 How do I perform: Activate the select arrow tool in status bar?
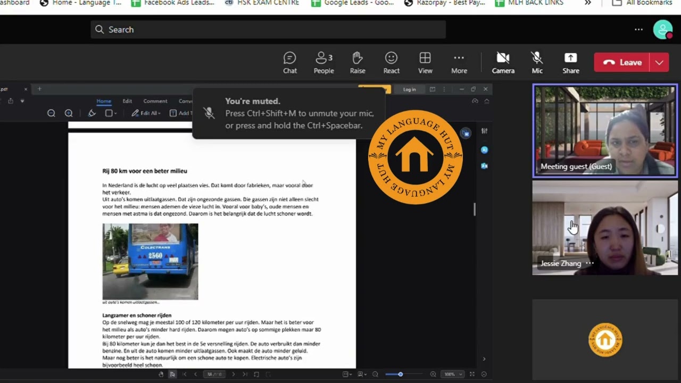coord(172,374)
